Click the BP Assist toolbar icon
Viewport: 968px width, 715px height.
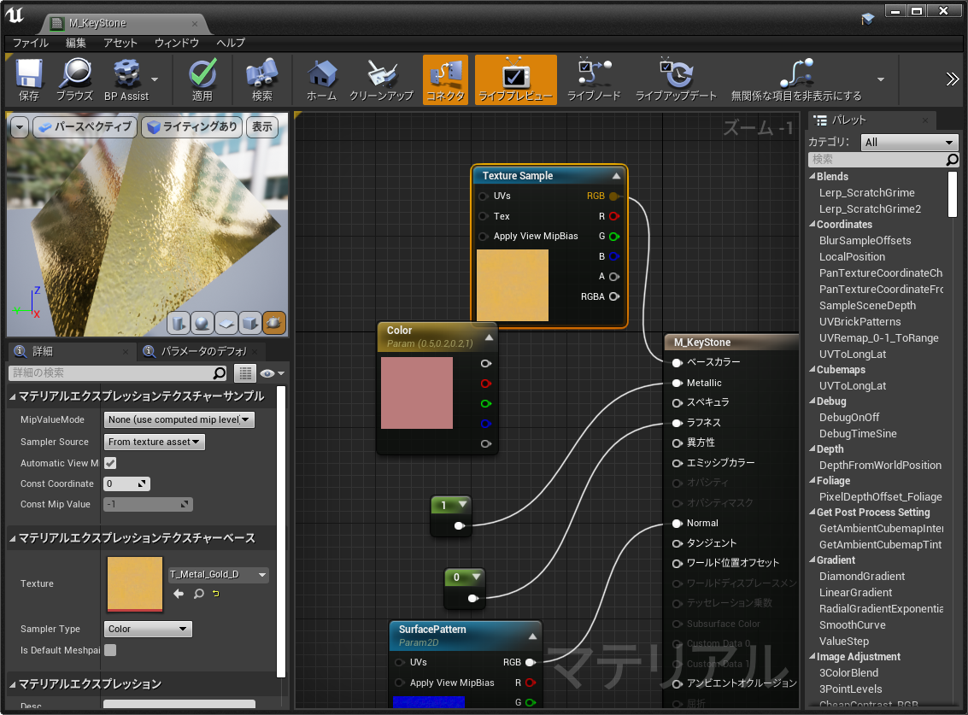point(126,80)
